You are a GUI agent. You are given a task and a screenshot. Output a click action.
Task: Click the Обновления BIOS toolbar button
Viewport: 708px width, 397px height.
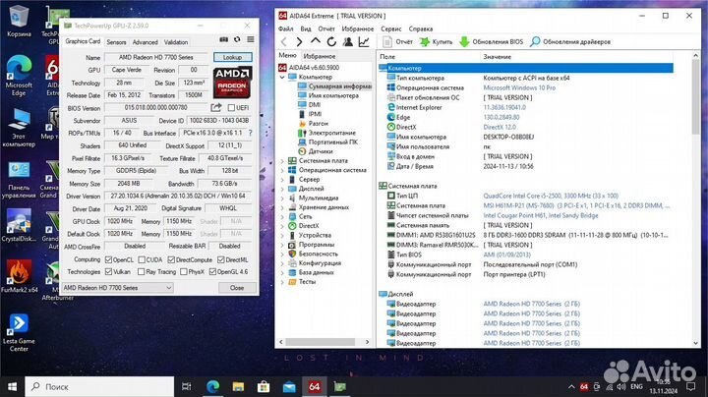point(492,42)
